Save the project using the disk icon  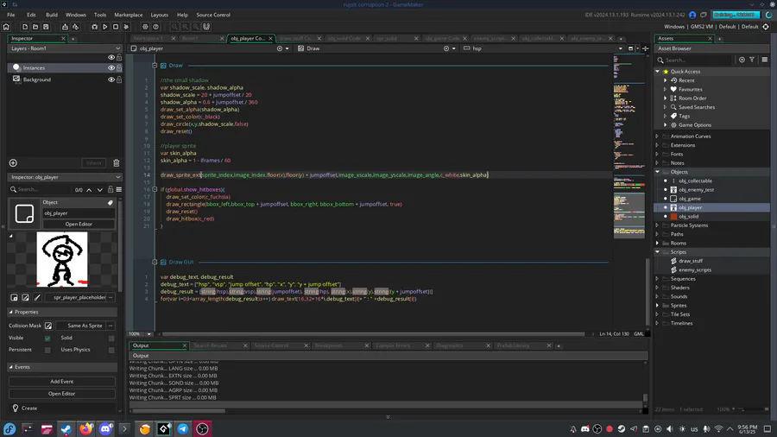click(46, 27)
